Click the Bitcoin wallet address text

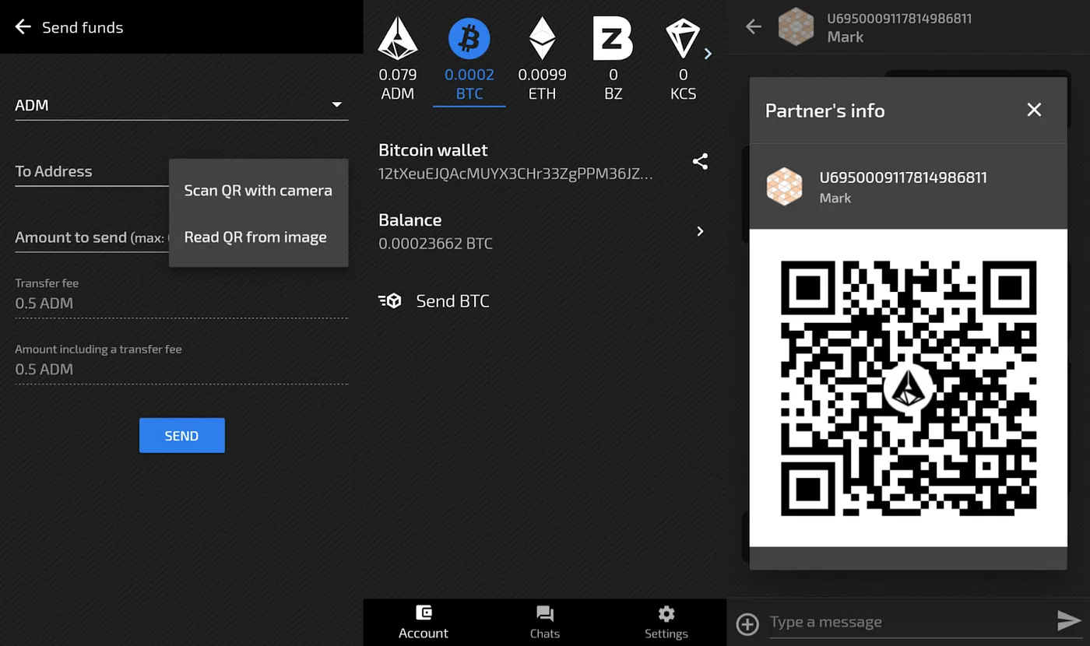[x=515, y=174]
